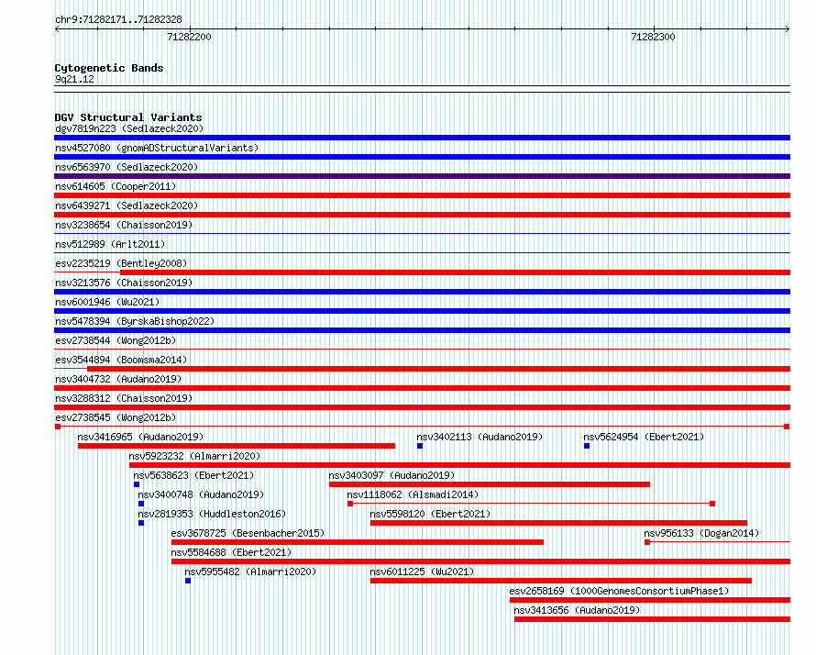Screen dimensions: 816x655
Task: Click the left arrow of the coordinate ruler
Action: click(x=57, y=29)
